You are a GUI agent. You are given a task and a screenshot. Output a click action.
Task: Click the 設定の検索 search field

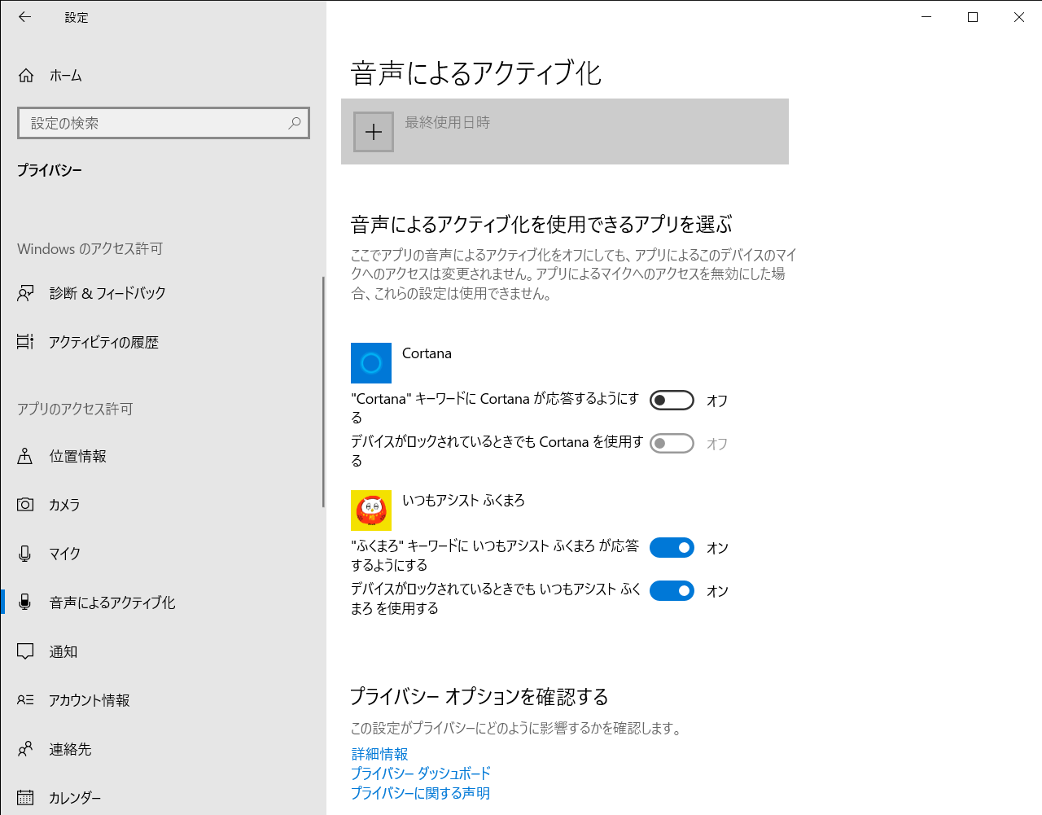point(155,123)
